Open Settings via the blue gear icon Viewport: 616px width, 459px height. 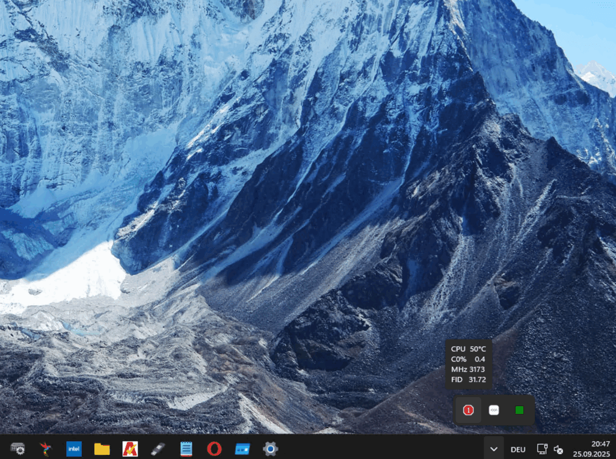point(270,449)
